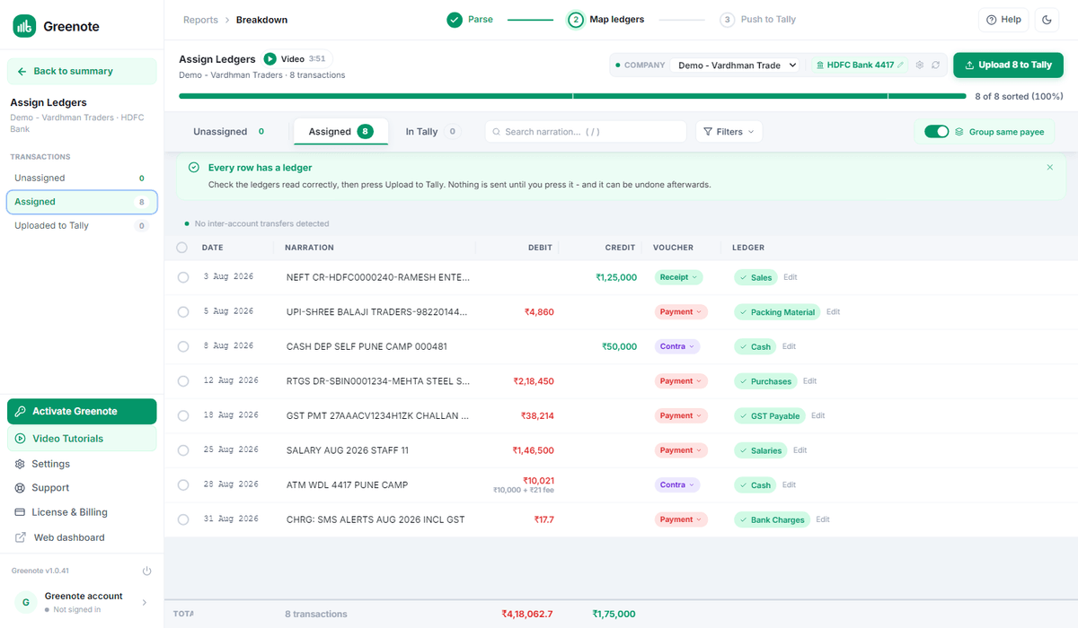This screenshot has height=628, width=1078.
Task: Click Activate Greenote key button
Action: point(82,411)
